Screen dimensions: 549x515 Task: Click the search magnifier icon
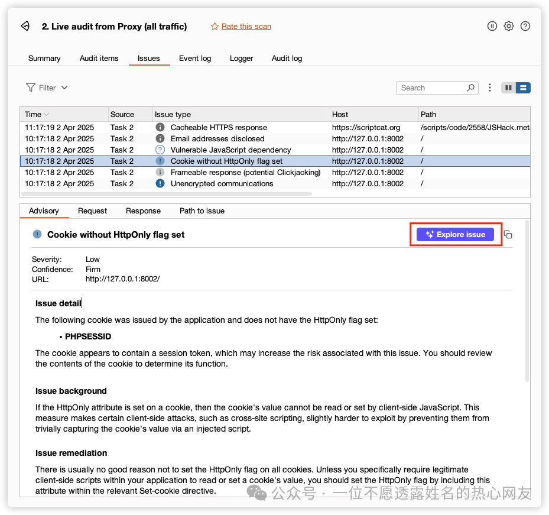click(x=471, y=88)
